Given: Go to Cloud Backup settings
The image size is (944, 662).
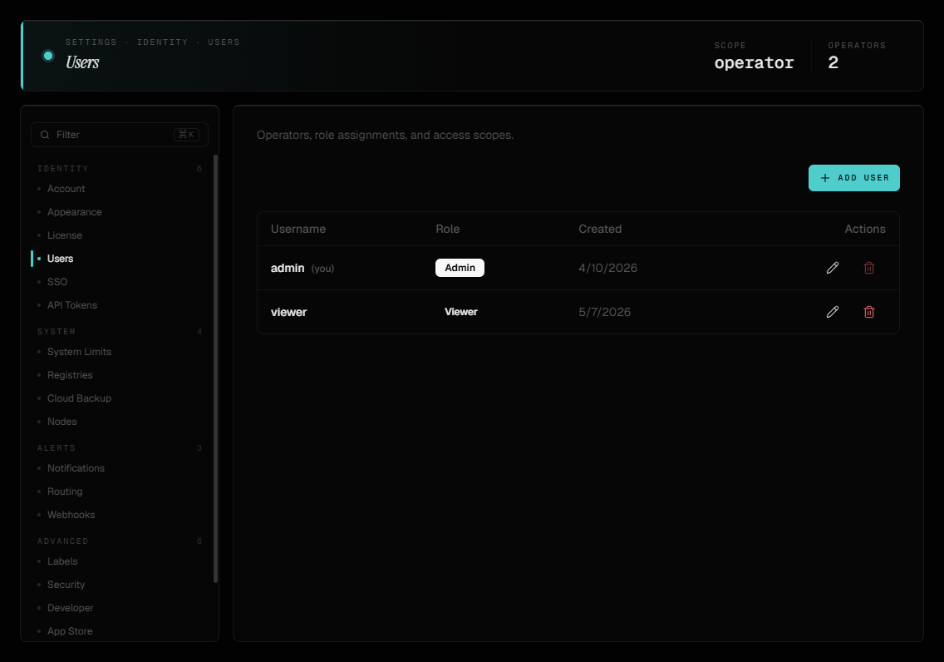Looking at the screenshot, I should [x=79, y=398].
